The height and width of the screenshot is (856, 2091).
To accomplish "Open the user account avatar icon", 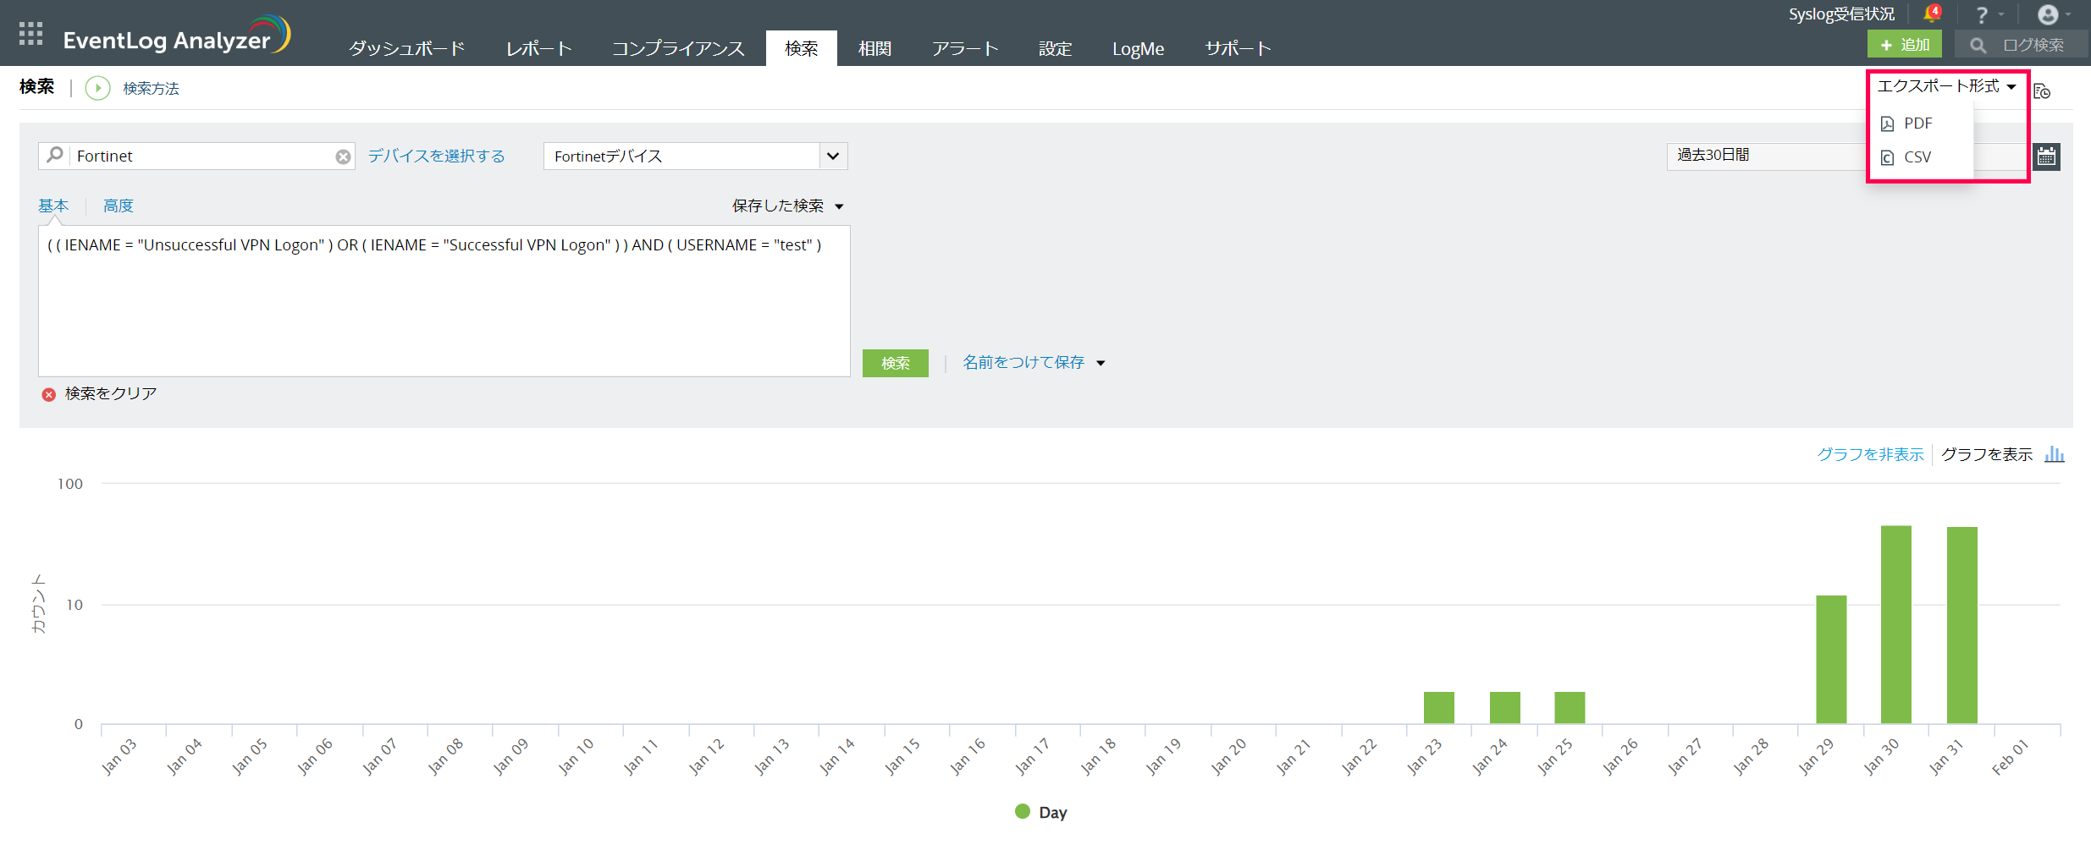I will [2048, 15].
